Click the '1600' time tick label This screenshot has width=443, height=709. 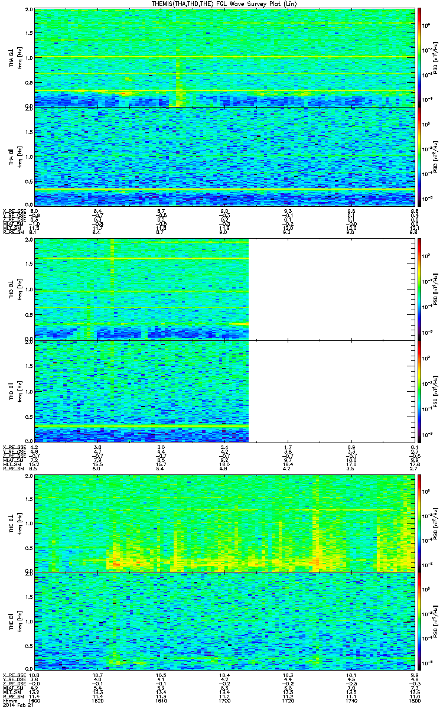click(x=34, y=701)
